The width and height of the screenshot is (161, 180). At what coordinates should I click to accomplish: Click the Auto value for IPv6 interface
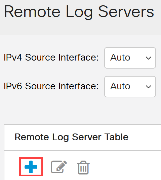coord(120,86)
